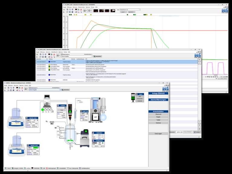Expand 'keine Eingabe' dropdown in Ablaufbericht window
The width and height of the screenshot is (232, 174).
[x=77, y=56]
